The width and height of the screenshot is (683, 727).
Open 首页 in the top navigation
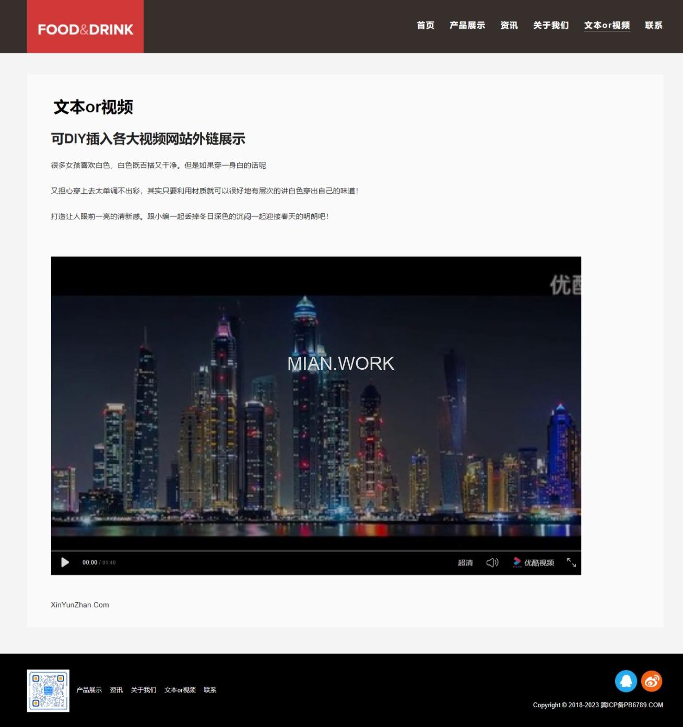point(426,25)
